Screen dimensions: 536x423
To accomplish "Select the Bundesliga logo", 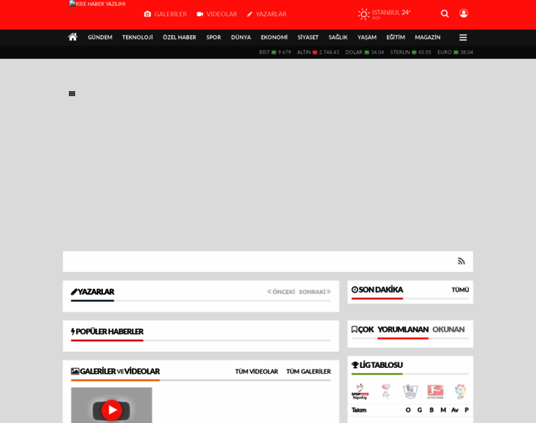I will coord(436,391).
